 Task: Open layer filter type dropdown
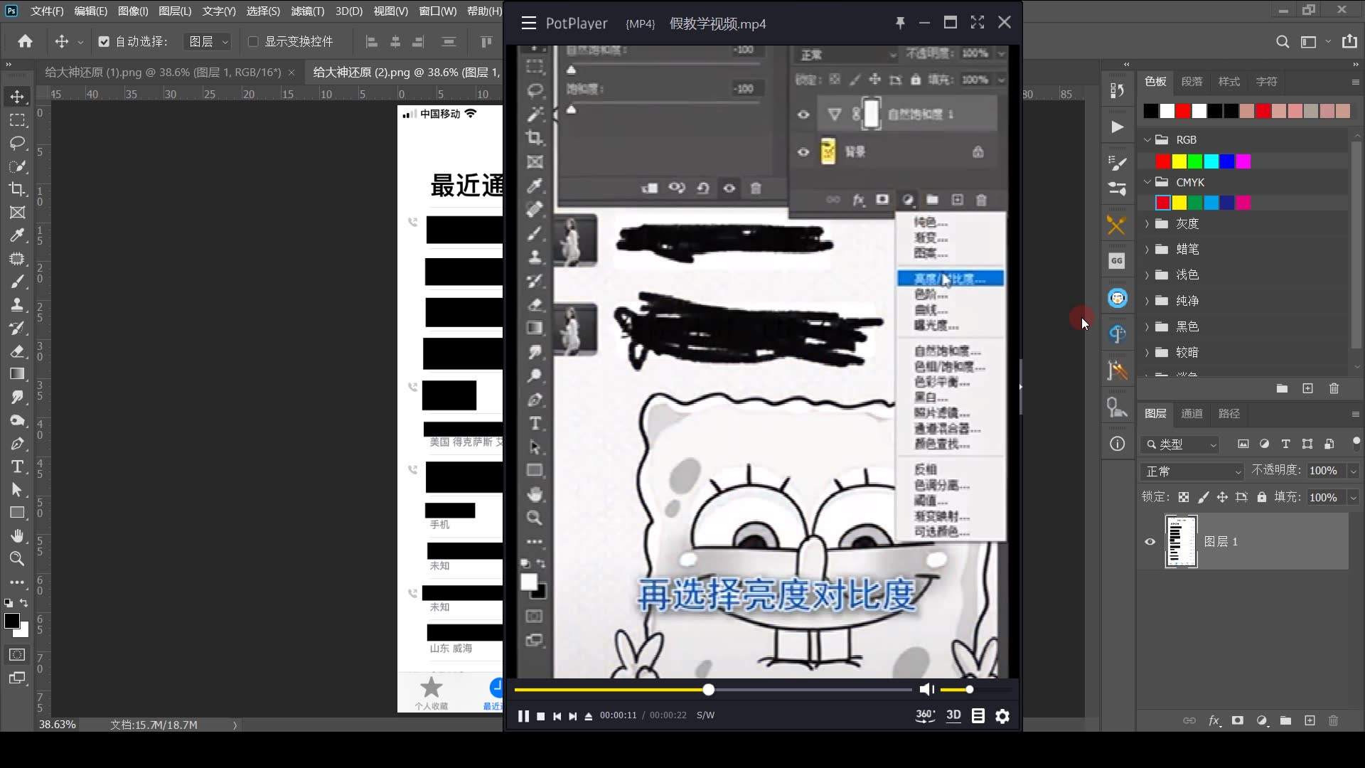1180,444
